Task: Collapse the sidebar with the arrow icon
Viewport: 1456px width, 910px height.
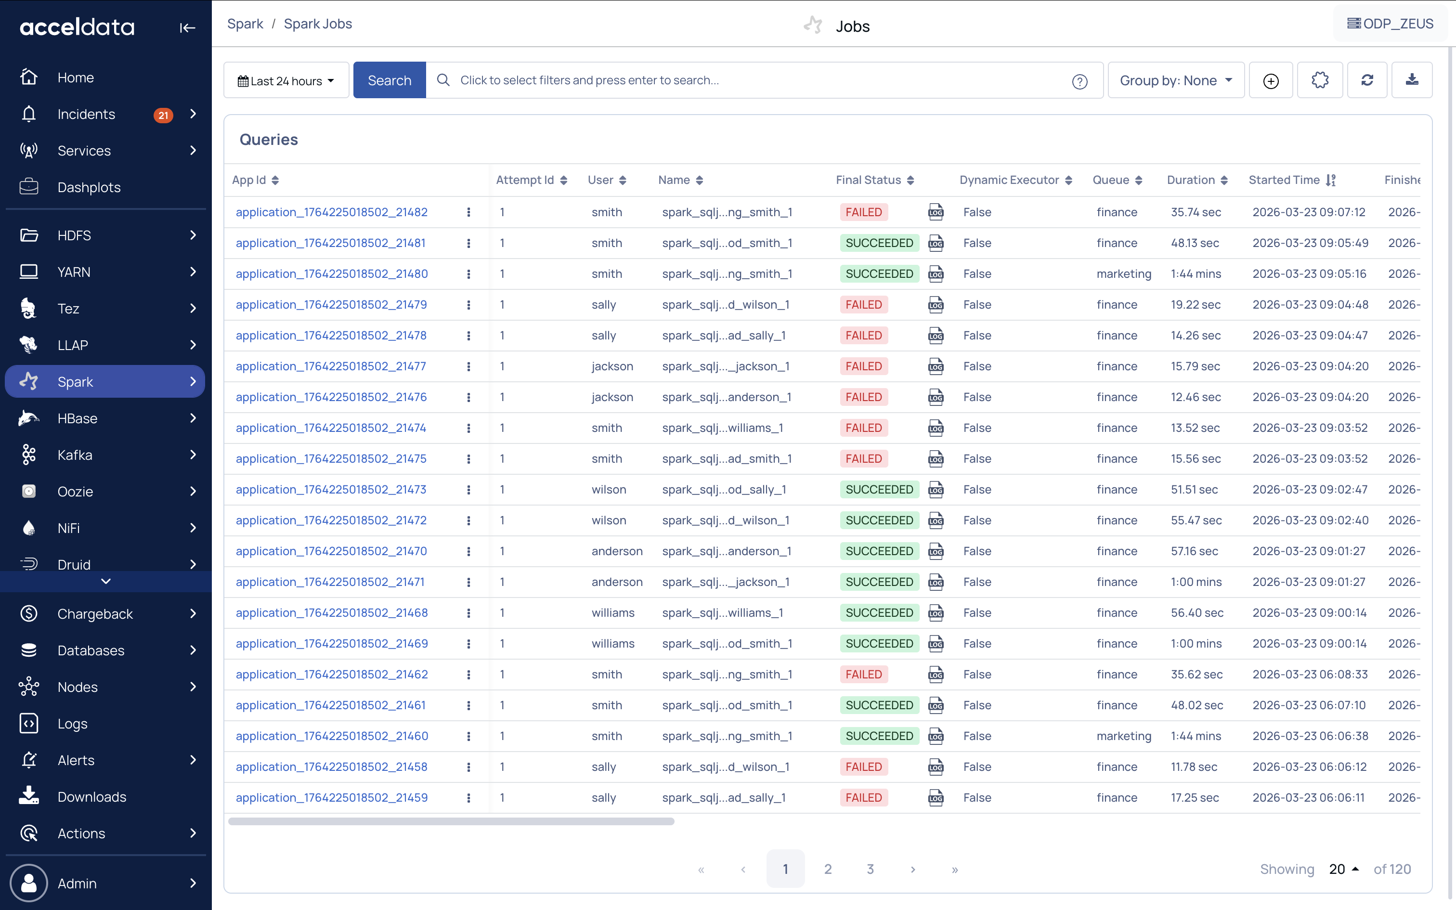Action: 187,28
